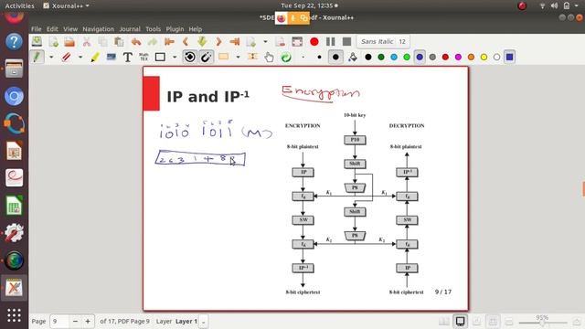Image resolution: width=585 pixels, height=329 pixels.
Task: Jump to the last page
Action: pos(235,41)
